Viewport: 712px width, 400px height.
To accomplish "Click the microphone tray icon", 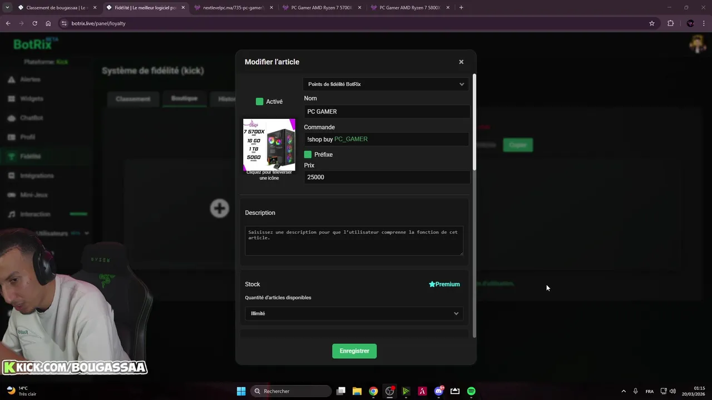I will [635, 391].
